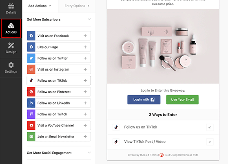Click the LinkedIn icon in actions list
This screenshot has width=228, height=164.
pyautogui.click(x=31, y=103)
